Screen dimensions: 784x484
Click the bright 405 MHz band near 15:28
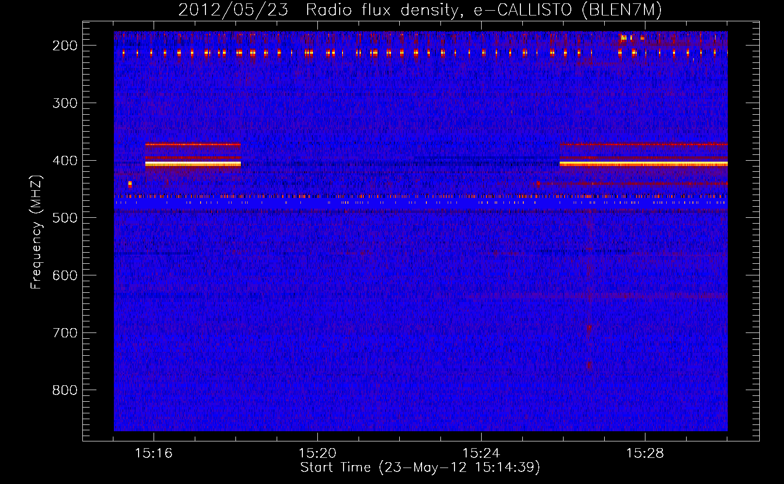coord(643,164)
